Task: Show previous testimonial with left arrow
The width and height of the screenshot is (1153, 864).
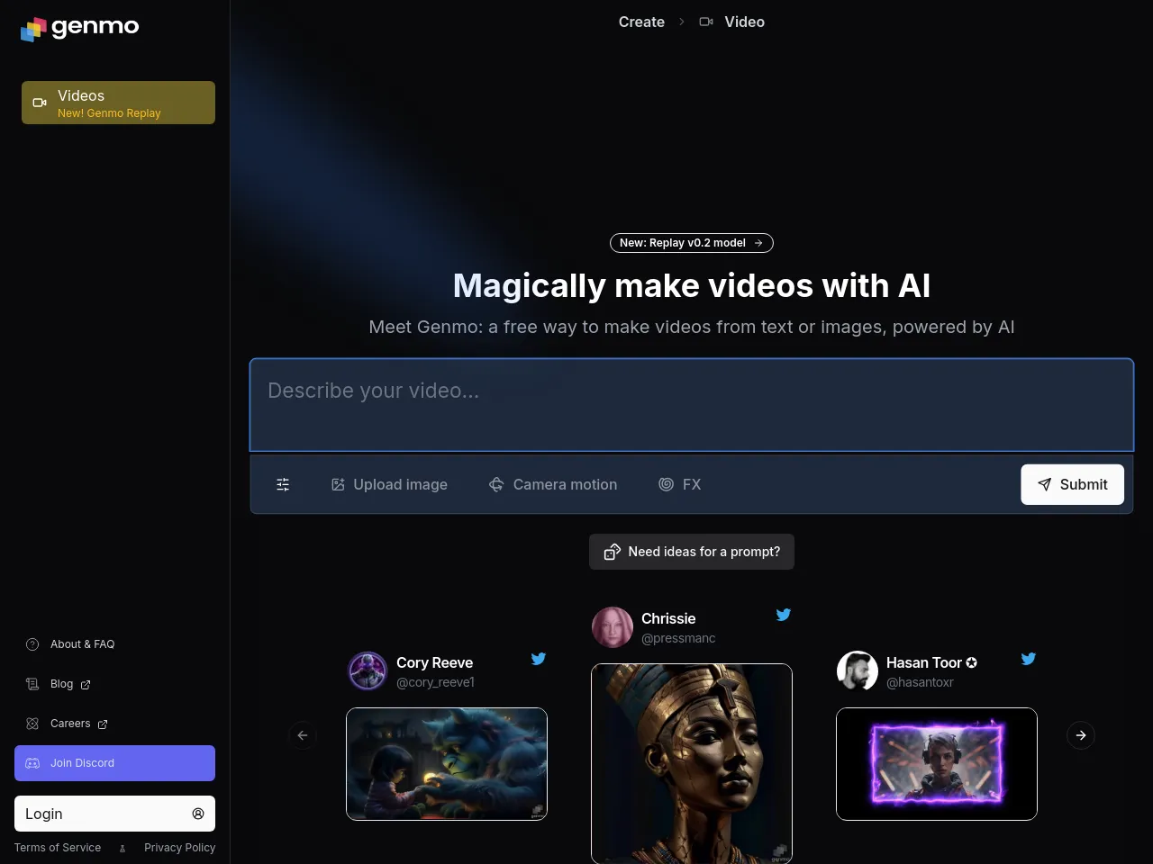Action: (x=303, y=735)
